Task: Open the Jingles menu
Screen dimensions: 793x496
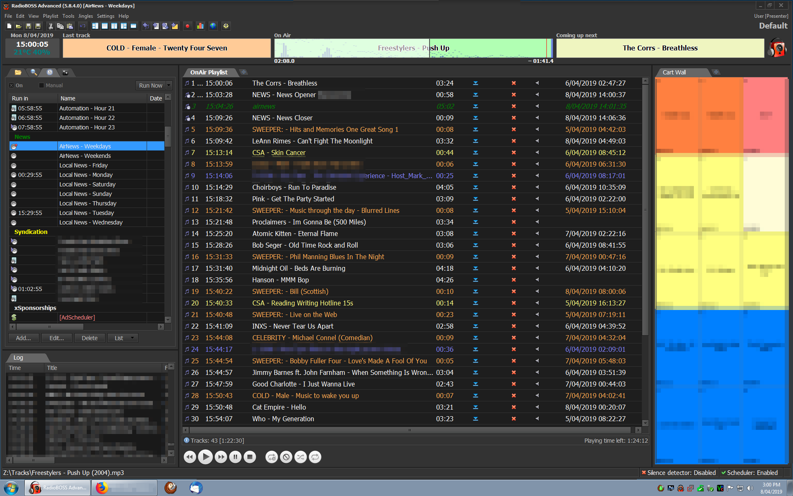Action: coord(85,16)
